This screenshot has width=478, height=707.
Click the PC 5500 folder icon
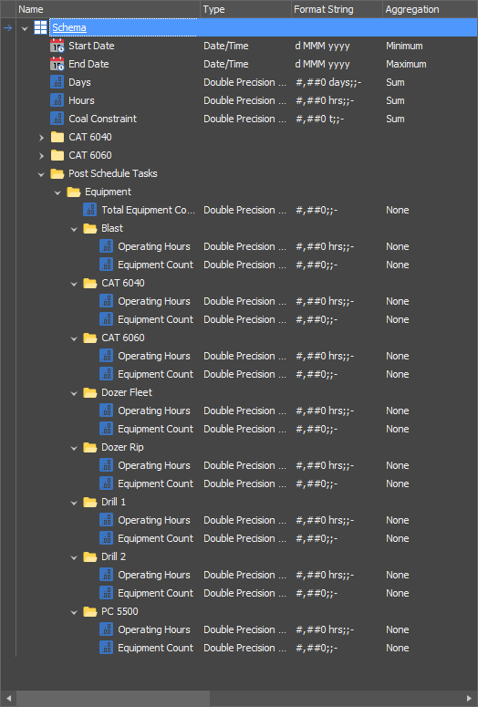[89, 611]
